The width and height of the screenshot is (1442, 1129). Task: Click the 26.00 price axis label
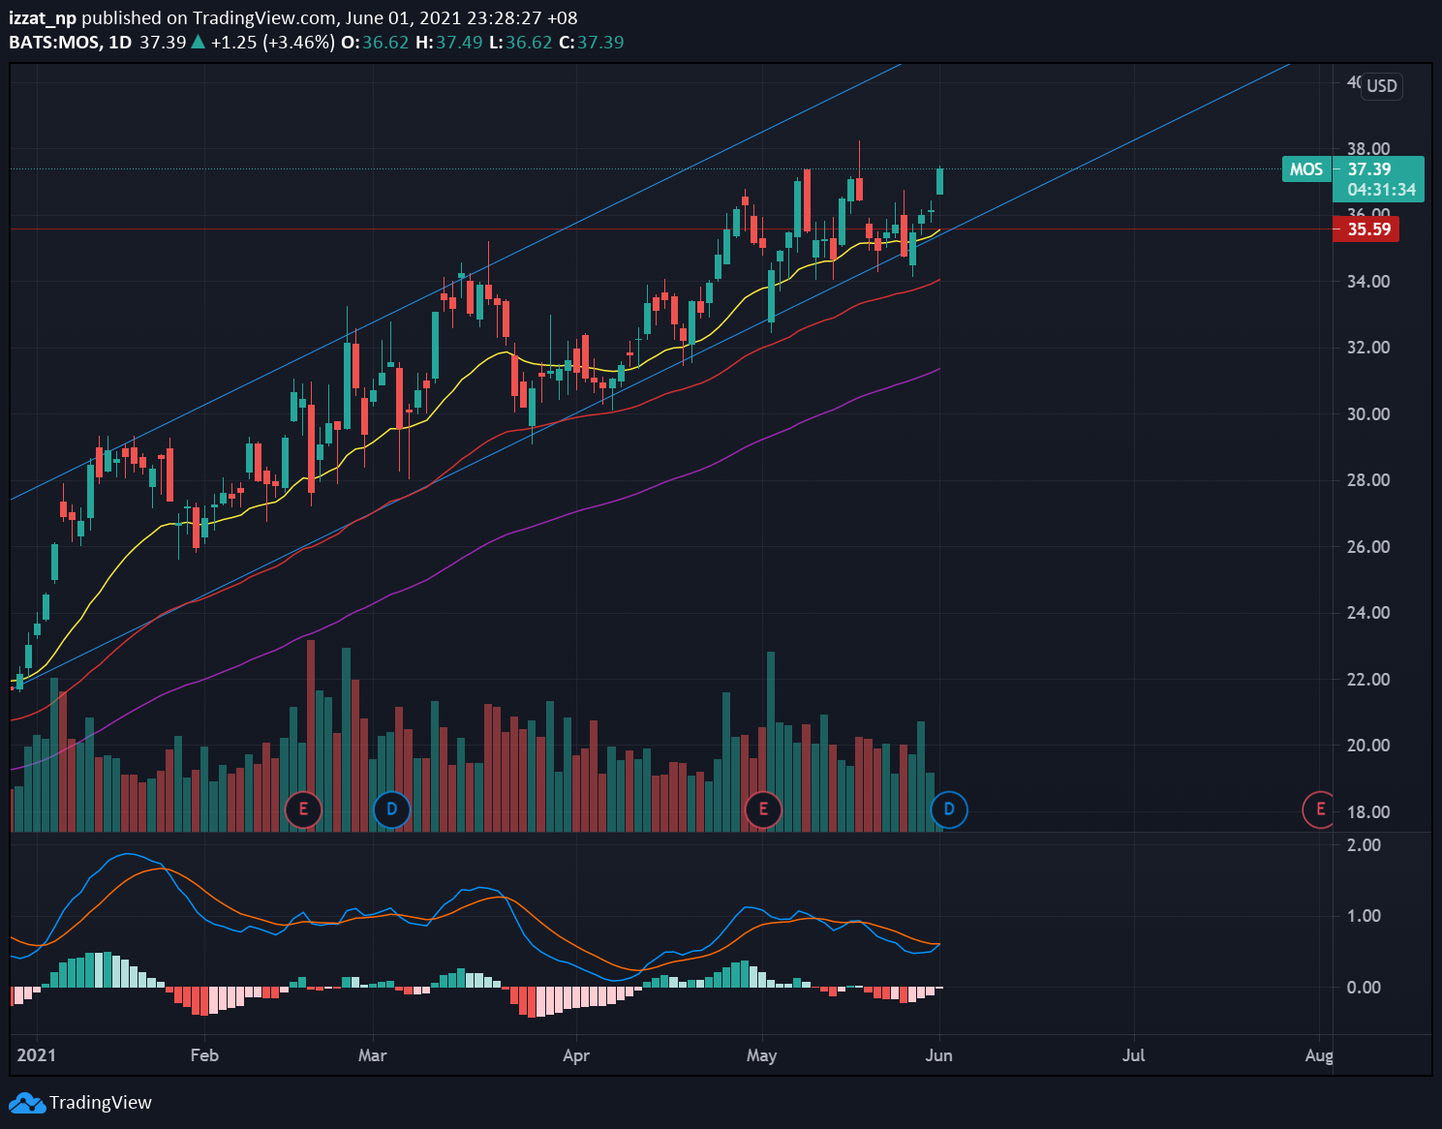[x=1368, y=547]
